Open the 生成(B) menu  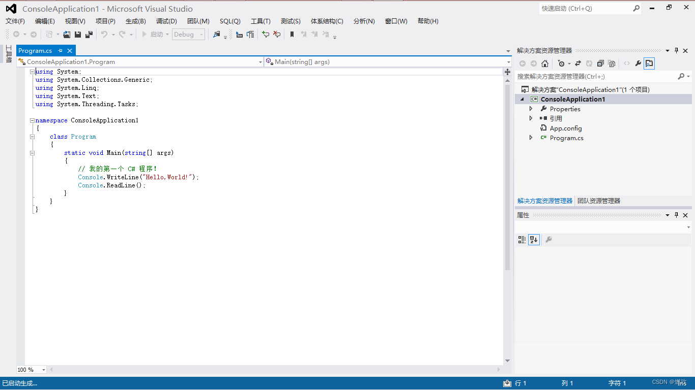136,21
